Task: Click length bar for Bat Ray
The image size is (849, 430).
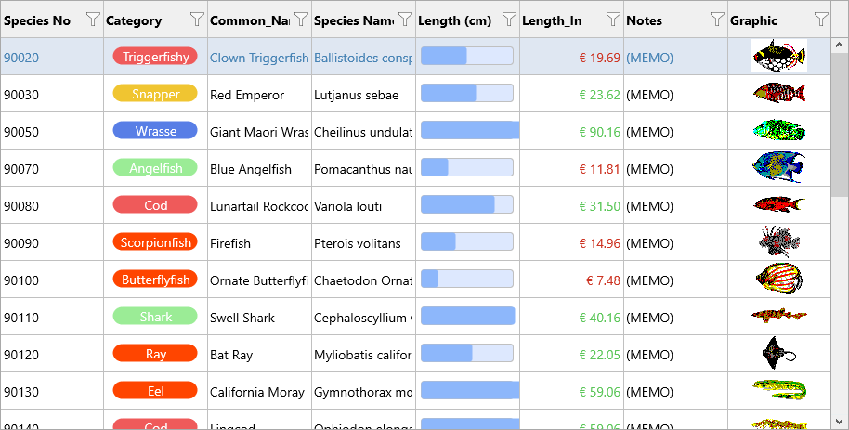Action: [x=466, y=353]
